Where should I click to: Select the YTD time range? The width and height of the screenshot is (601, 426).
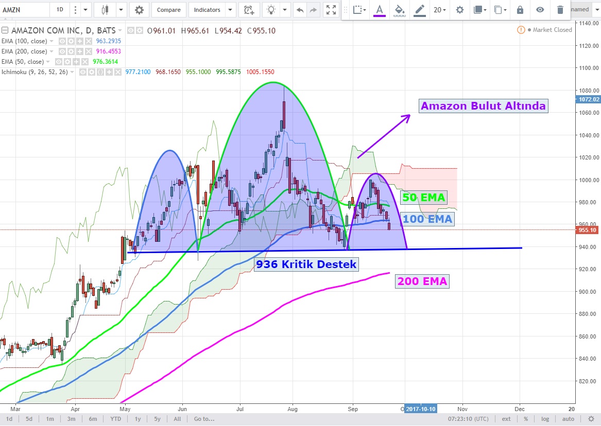pos(115,419)
